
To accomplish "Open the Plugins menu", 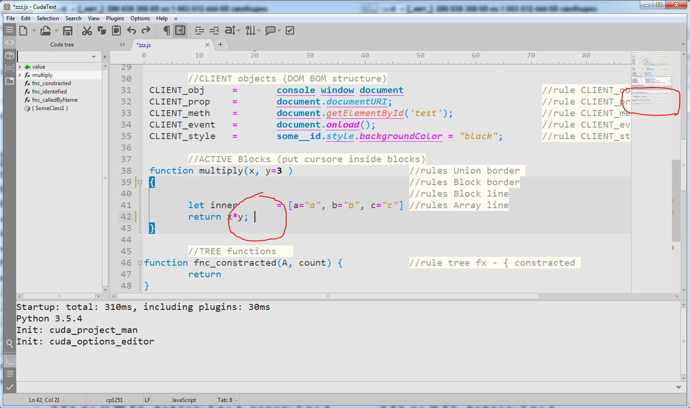I will click(115, 18).
